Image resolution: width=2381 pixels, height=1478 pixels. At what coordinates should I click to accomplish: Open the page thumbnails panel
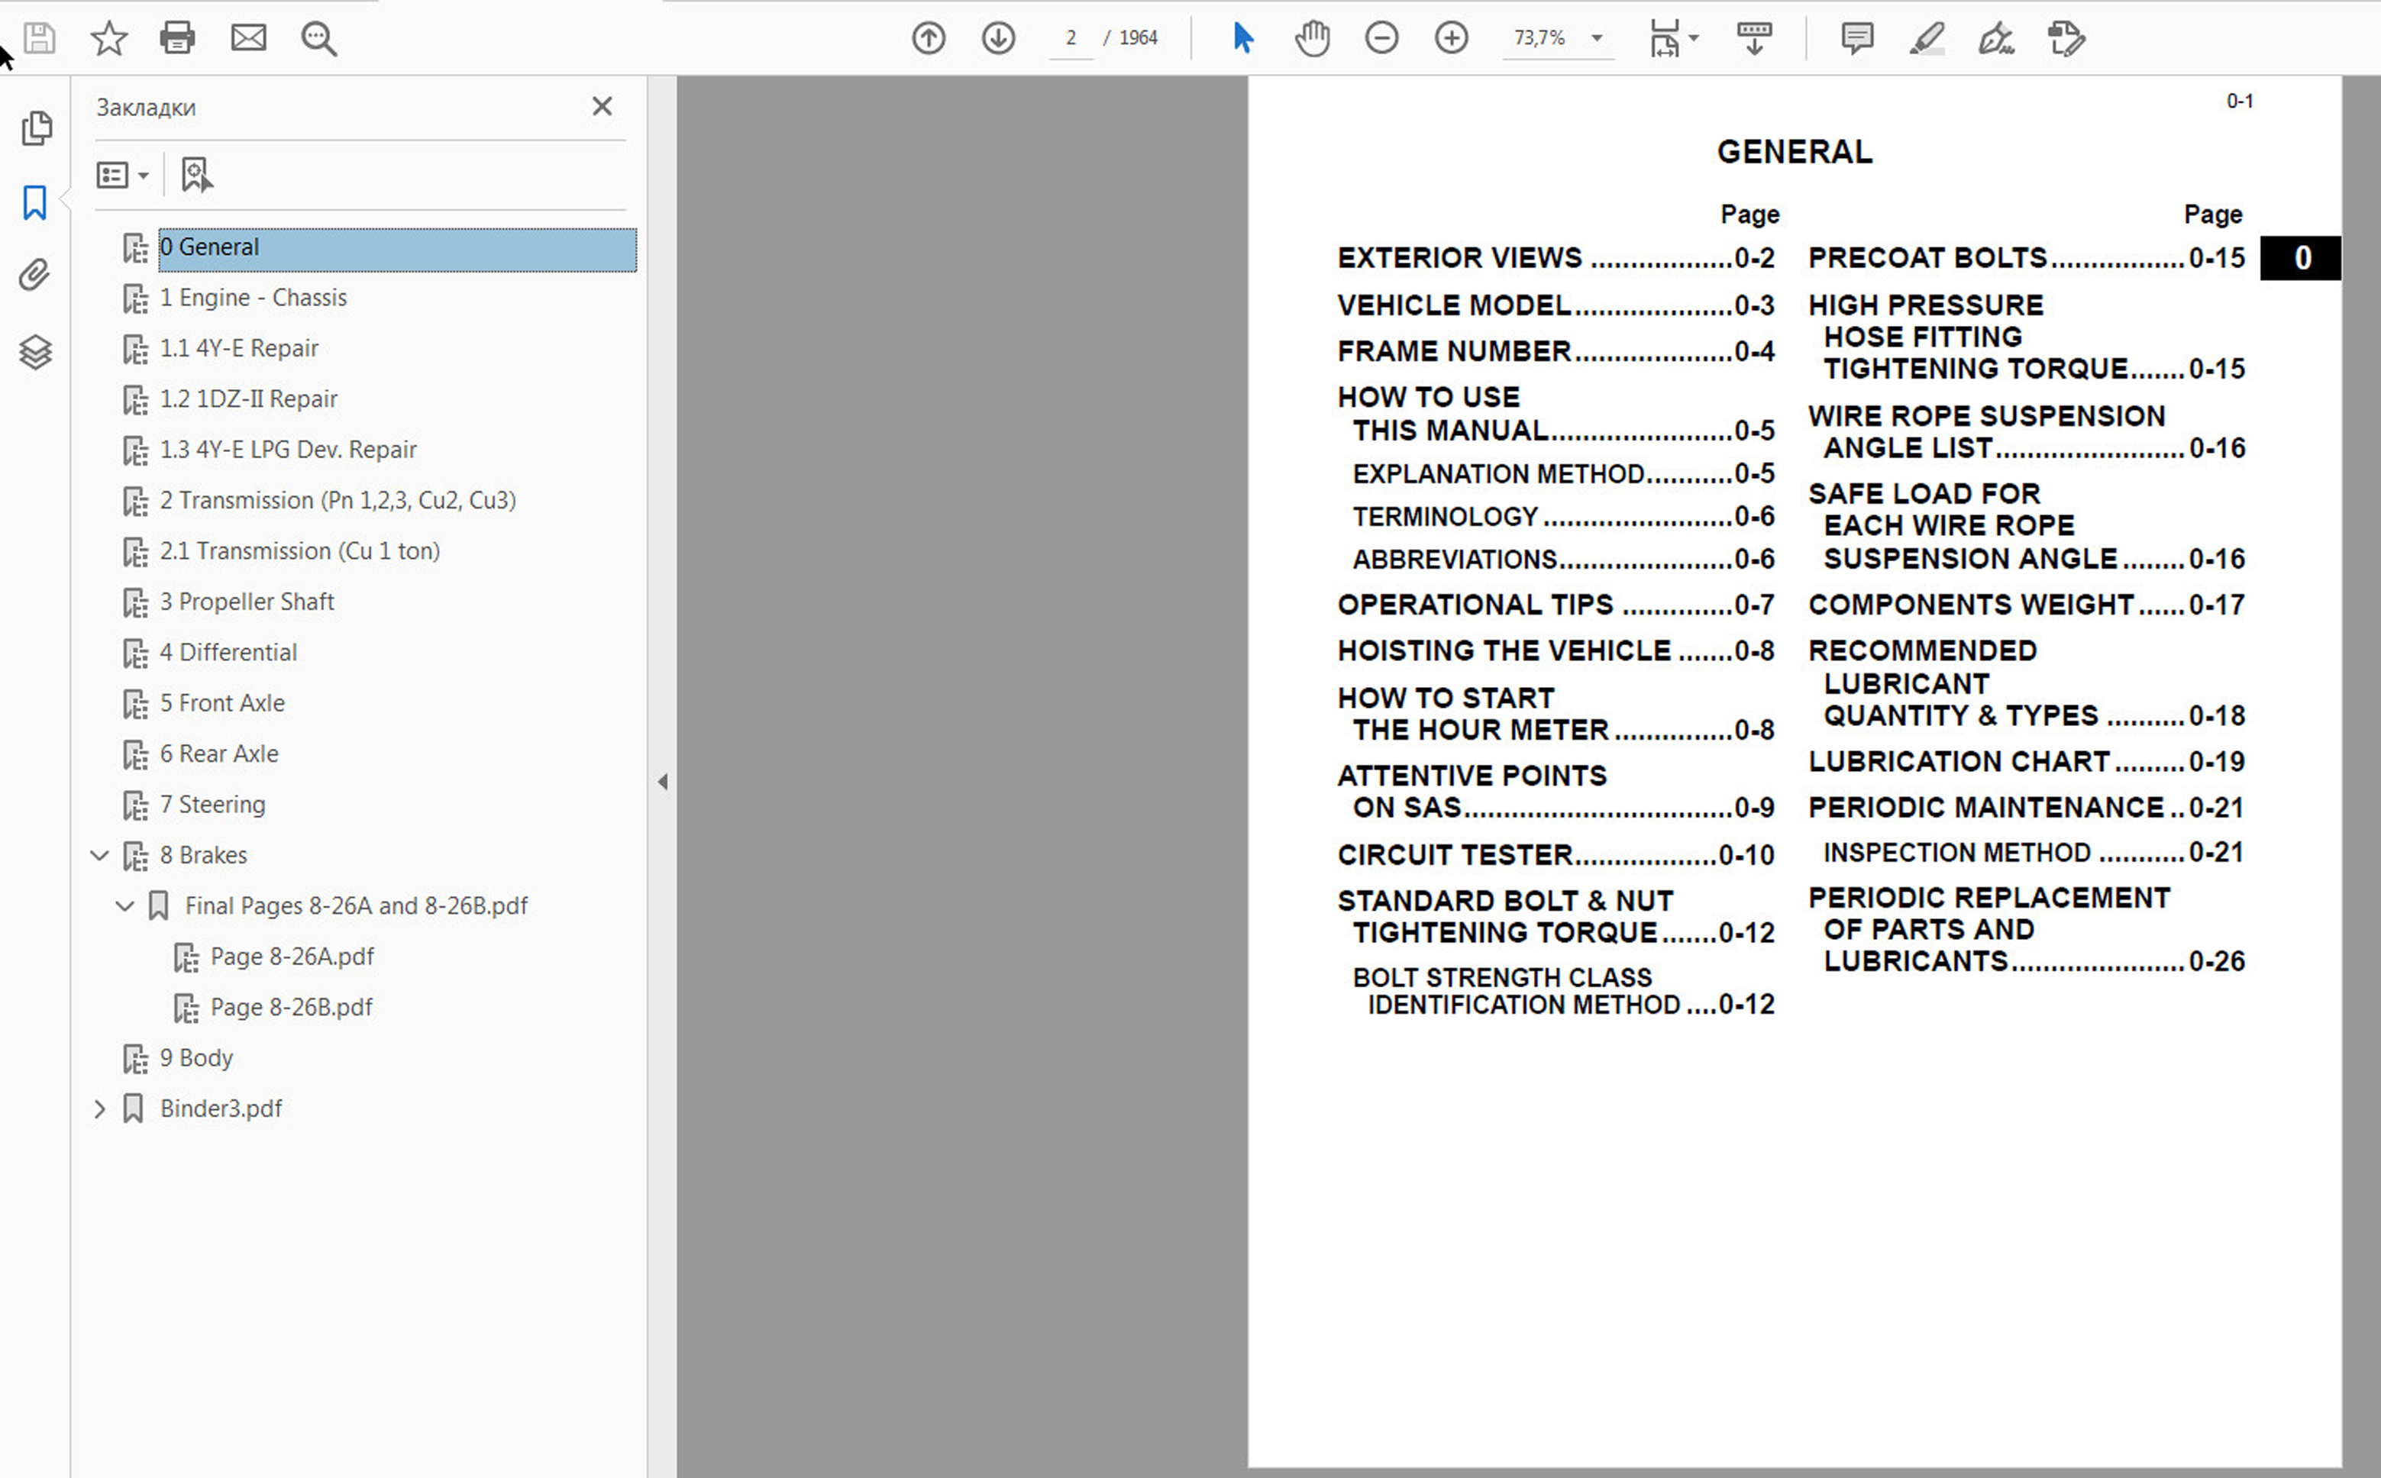35,128
